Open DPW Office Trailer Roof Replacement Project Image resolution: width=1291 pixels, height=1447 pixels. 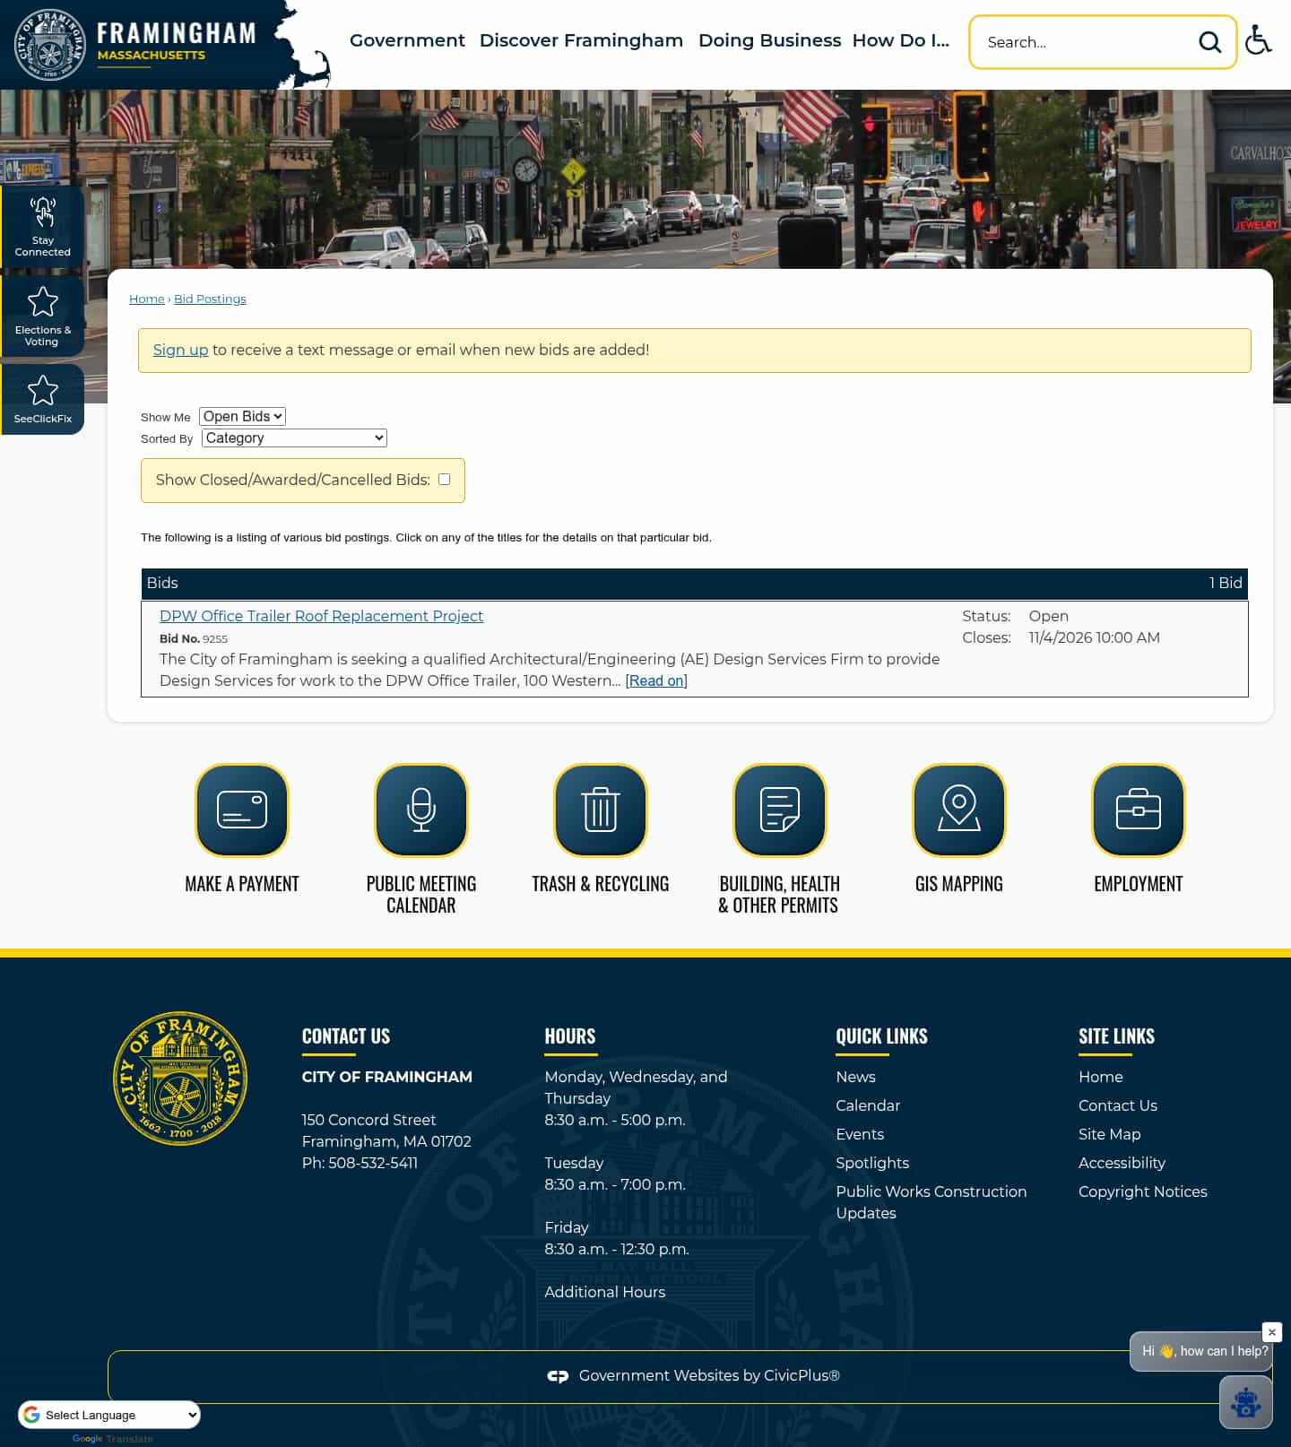[x=321, y=616]
